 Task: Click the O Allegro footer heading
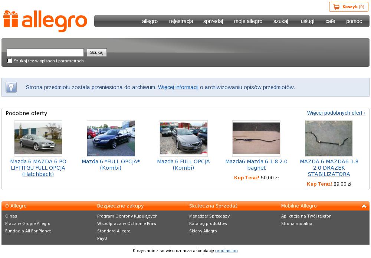click(16, 206)
